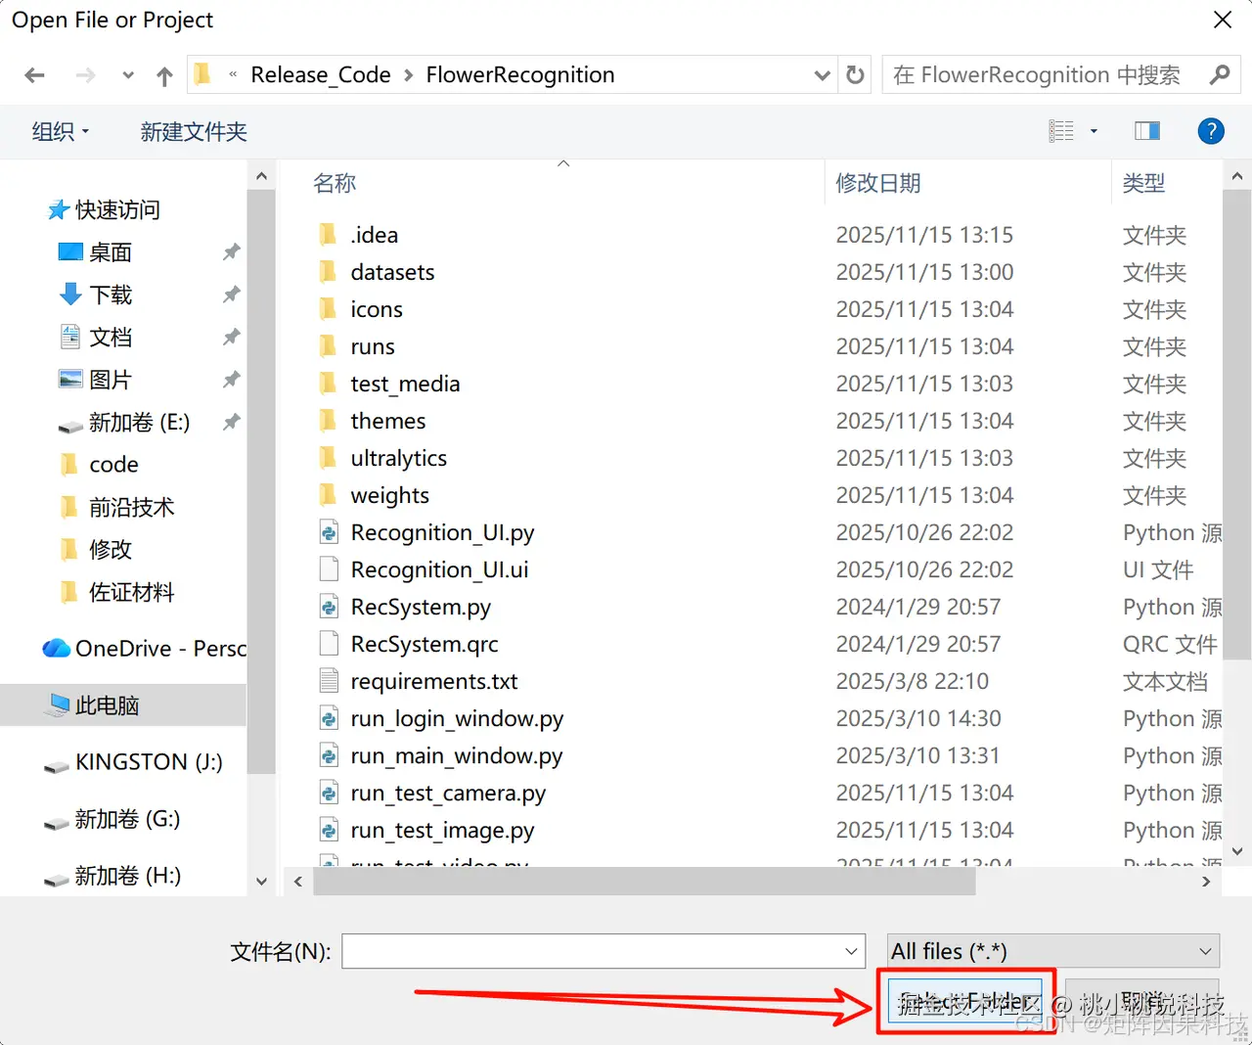The width and height of the screenshot is (1252, 1045).
Task: Open the All files (*.*) type filter
Action: pos(1052,951)
